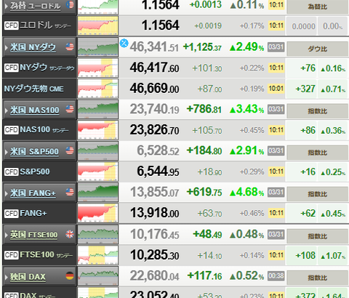Click the CFD badge on NAS100 サンデー row

pyautogui.click(x=12, y=130)
